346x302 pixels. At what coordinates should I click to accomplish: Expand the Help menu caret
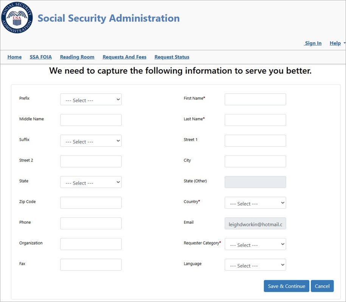(344, 43)
